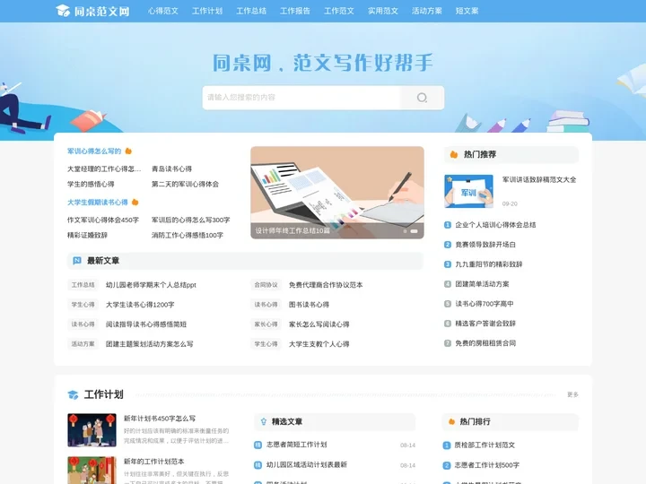Open the 短文案 nav item
Screen dimensions: 646x484
[x=467, y=11]
